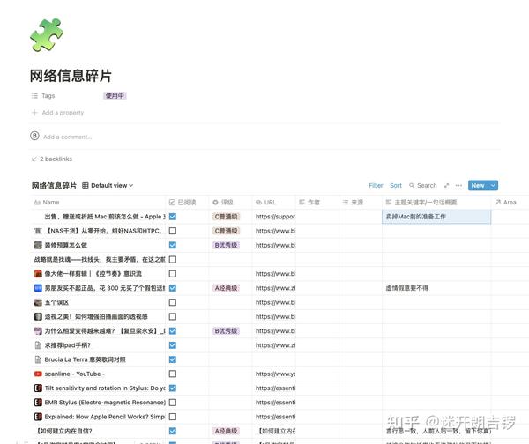529x444 pixels.
Task: Open the Name column header menu
Action: 98,203
